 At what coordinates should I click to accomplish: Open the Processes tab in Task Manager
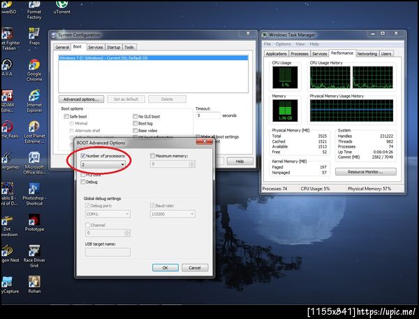300,54
